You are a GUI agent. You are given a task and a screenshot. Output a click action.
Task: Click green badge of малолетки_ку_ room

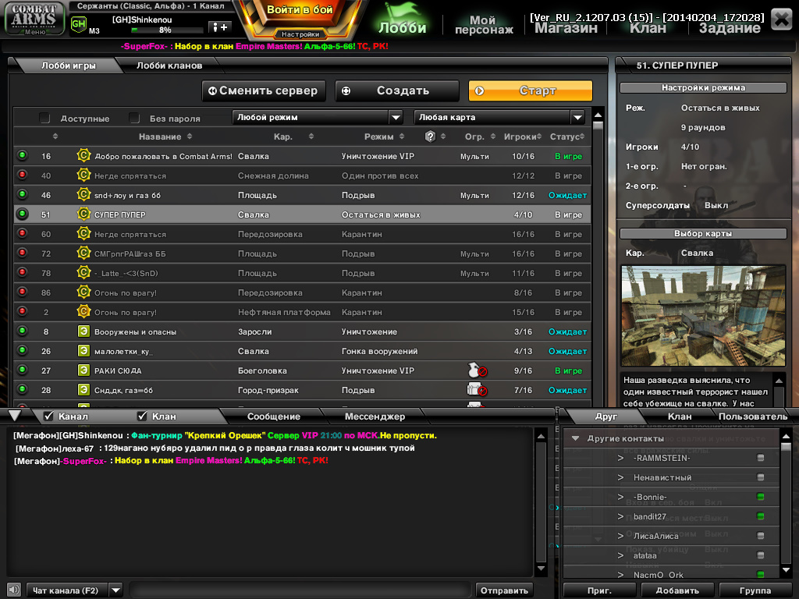click(83, 350)
